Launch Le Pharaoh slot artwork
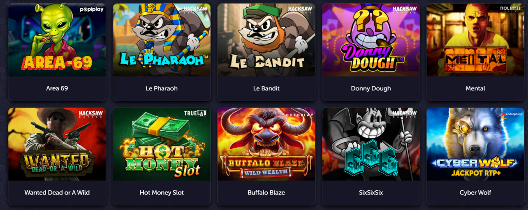 (x=162, y=40)
